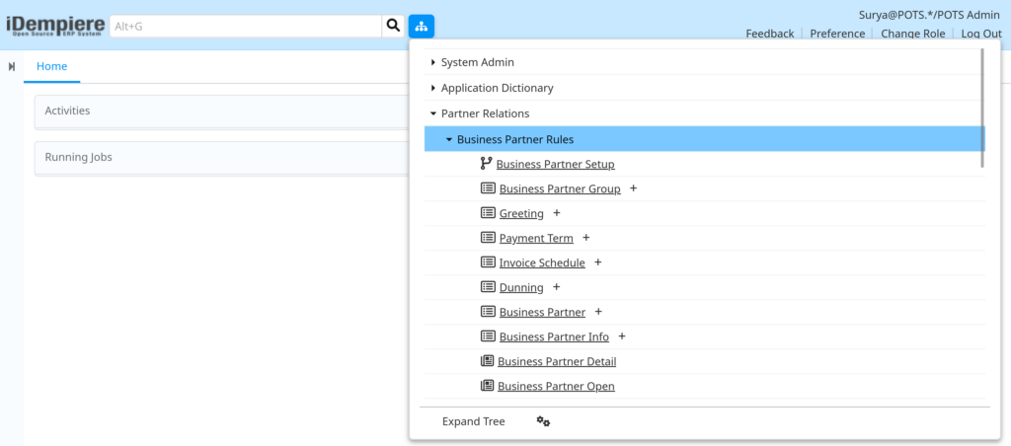Click the menu panel vertical scrollbar
Viewport: 1011px width, 446px height.
(x=982, y=108)
